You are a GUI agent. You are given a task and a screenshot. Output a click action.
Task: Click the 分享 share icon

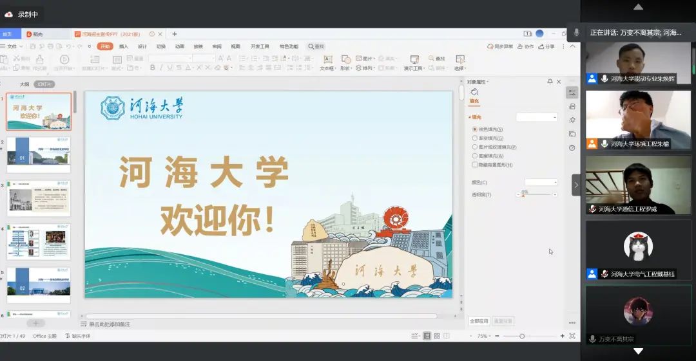pos(545,46)
